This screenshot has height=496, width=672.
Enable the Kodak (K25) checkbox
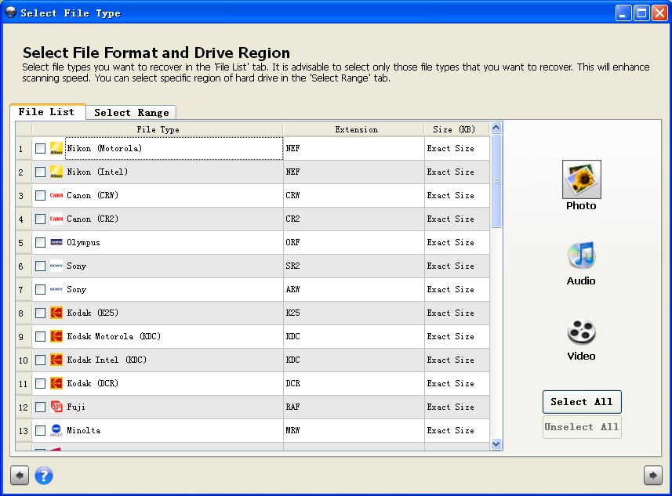pyautogui.click(x=40, y=313)
